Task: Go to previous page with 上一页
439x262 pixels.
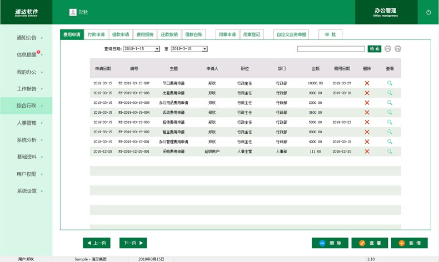Action: click(x=97, y=243)
